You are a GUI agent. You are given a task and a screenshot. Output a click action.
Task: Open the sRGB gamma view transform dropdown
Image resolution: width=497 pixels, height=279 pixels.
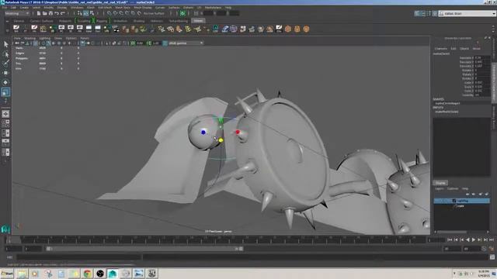pyautogui.click(x=186, y=43)
